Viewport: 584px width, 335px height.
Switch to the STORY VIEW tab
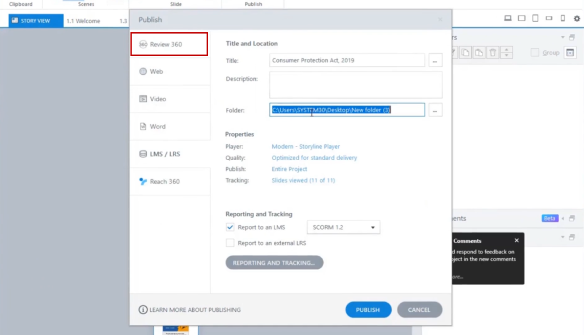pyautogui.click(x=35, y=20)
